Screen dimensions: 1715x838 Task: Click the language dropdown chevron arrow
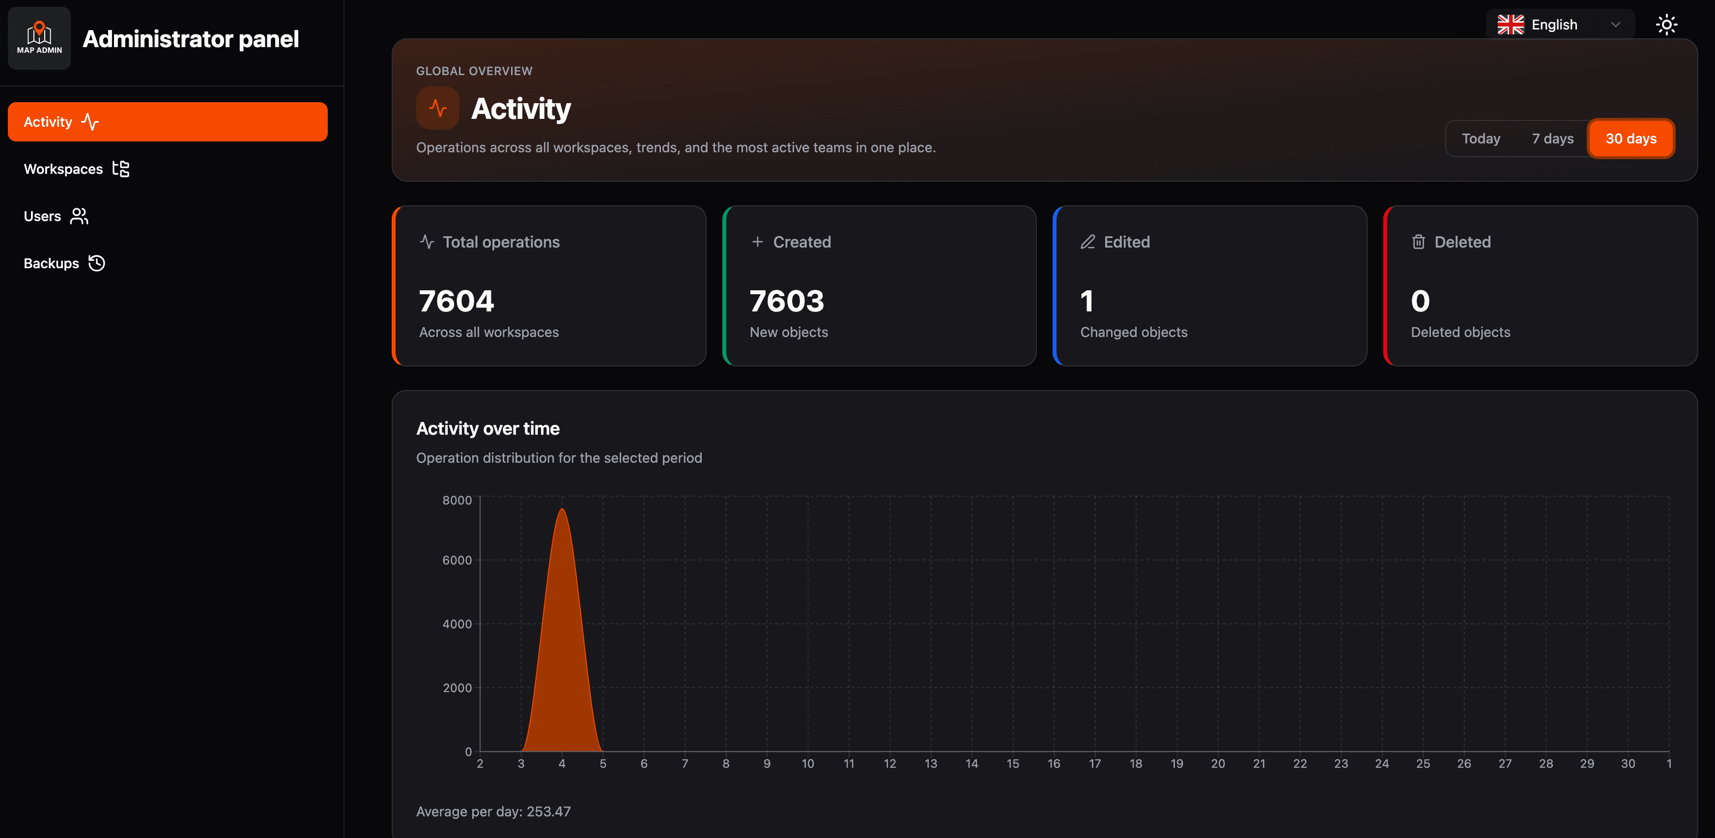1615,25
